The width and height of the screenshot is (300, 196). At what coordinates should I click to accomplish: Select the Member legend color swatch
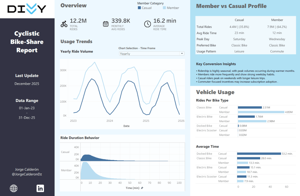click(x=164, y=8)
